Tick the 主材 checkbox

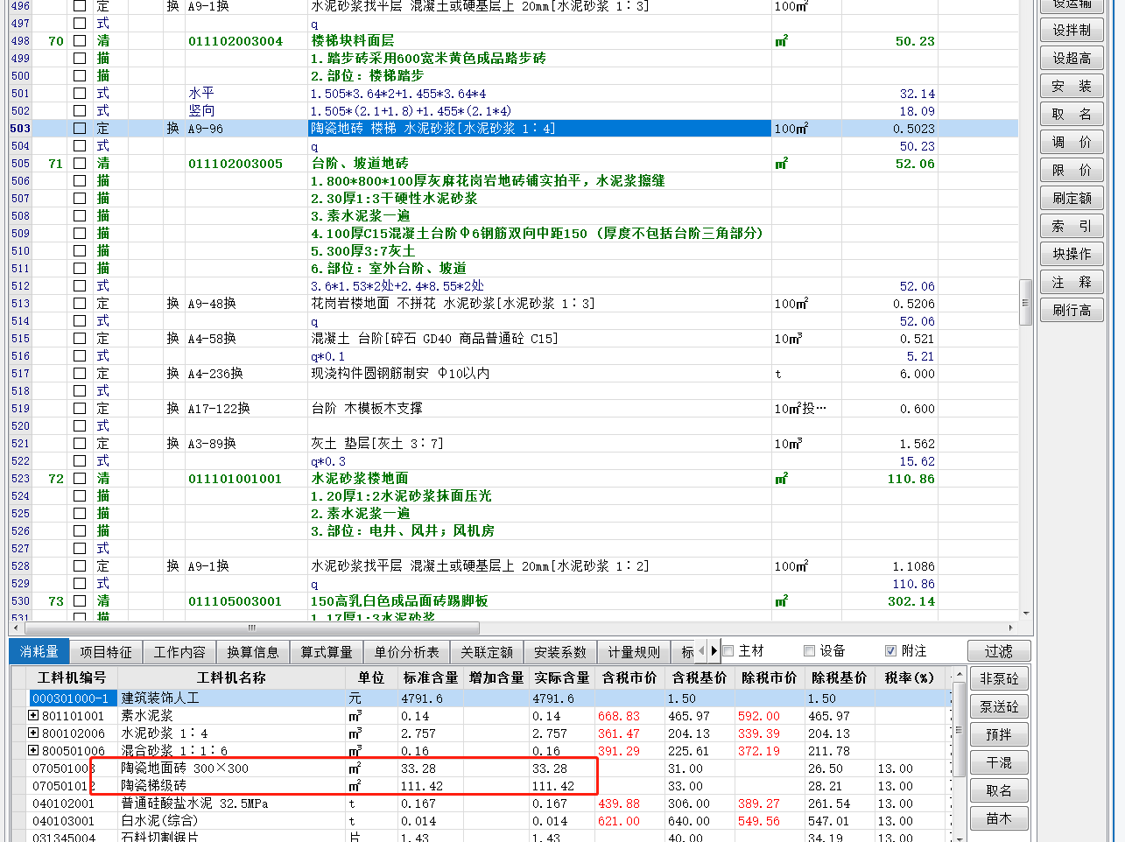[x=728, y=651]
